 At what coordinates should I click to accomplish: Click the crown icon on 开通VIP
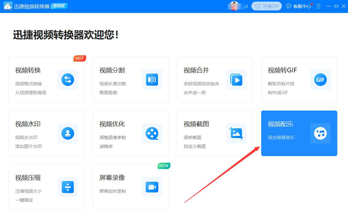(258, 6)
